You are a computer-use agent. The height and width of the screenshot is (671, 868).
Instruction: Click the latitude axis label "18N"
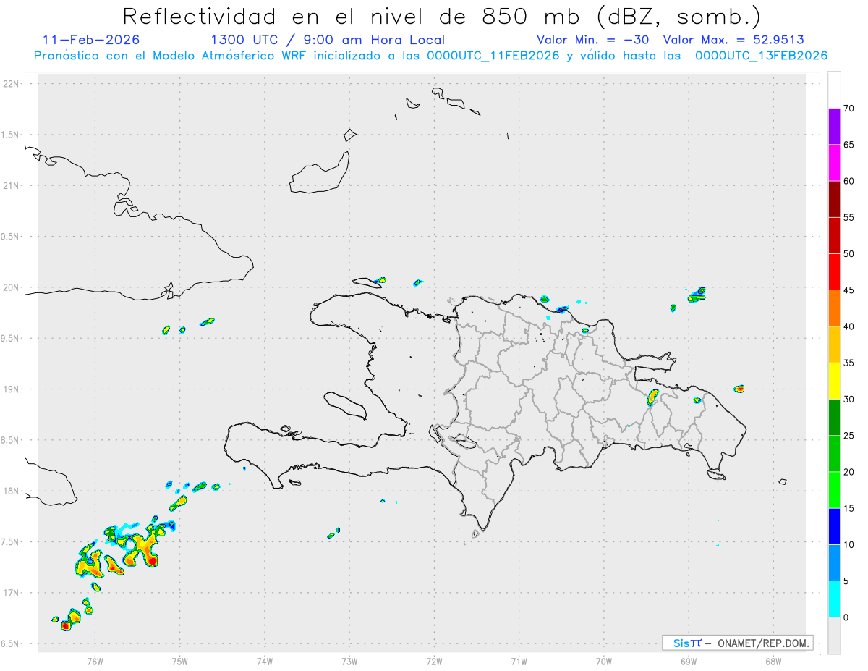pos(12,491)
